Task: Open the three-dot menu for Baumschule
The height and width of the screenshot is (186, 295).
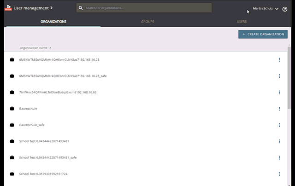Action: pyautogui.click(x=279, y=109)
